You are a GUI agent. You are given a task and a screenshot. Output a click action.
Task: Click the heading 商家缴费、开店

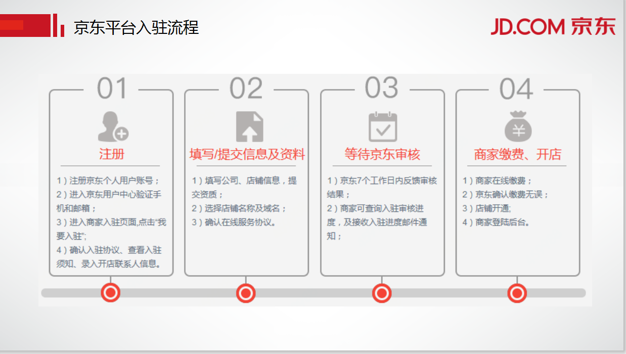pos(518,154)
